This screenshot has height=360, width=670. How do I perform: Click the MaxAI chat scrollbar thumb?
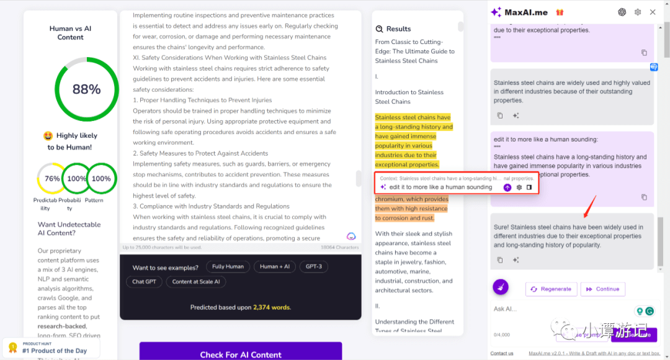click(661, 241)
